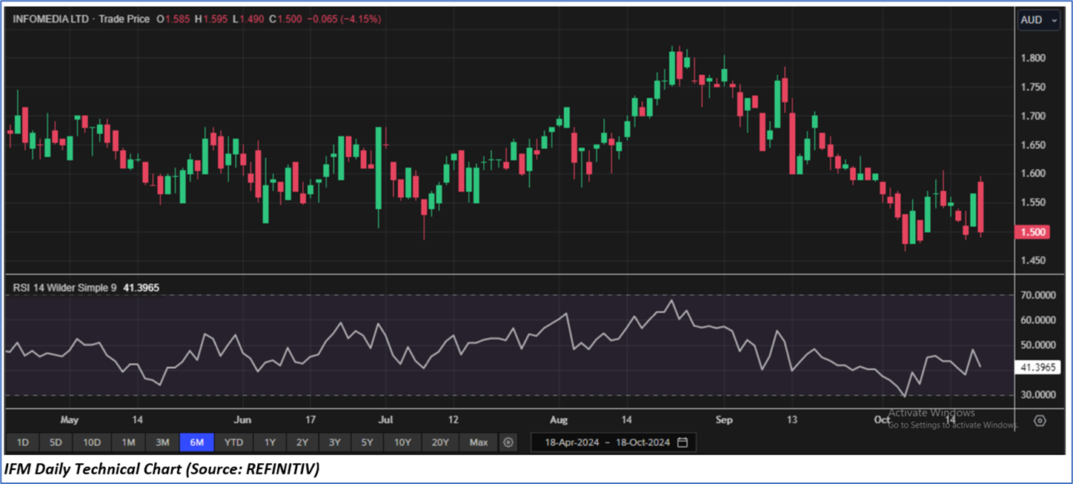This screenshot has width=1073, height=484.
Task: Click the Jun label on time axis
Action: click(242, 420)
